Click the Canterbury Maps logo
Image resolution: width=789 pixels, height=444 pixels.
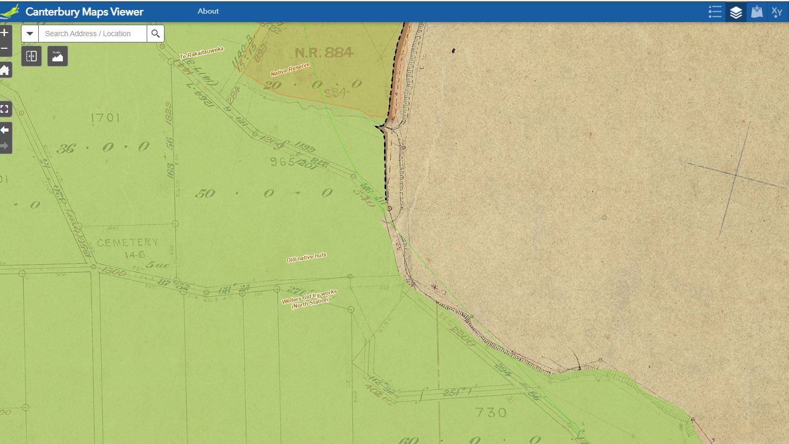(x=10, y=12)
